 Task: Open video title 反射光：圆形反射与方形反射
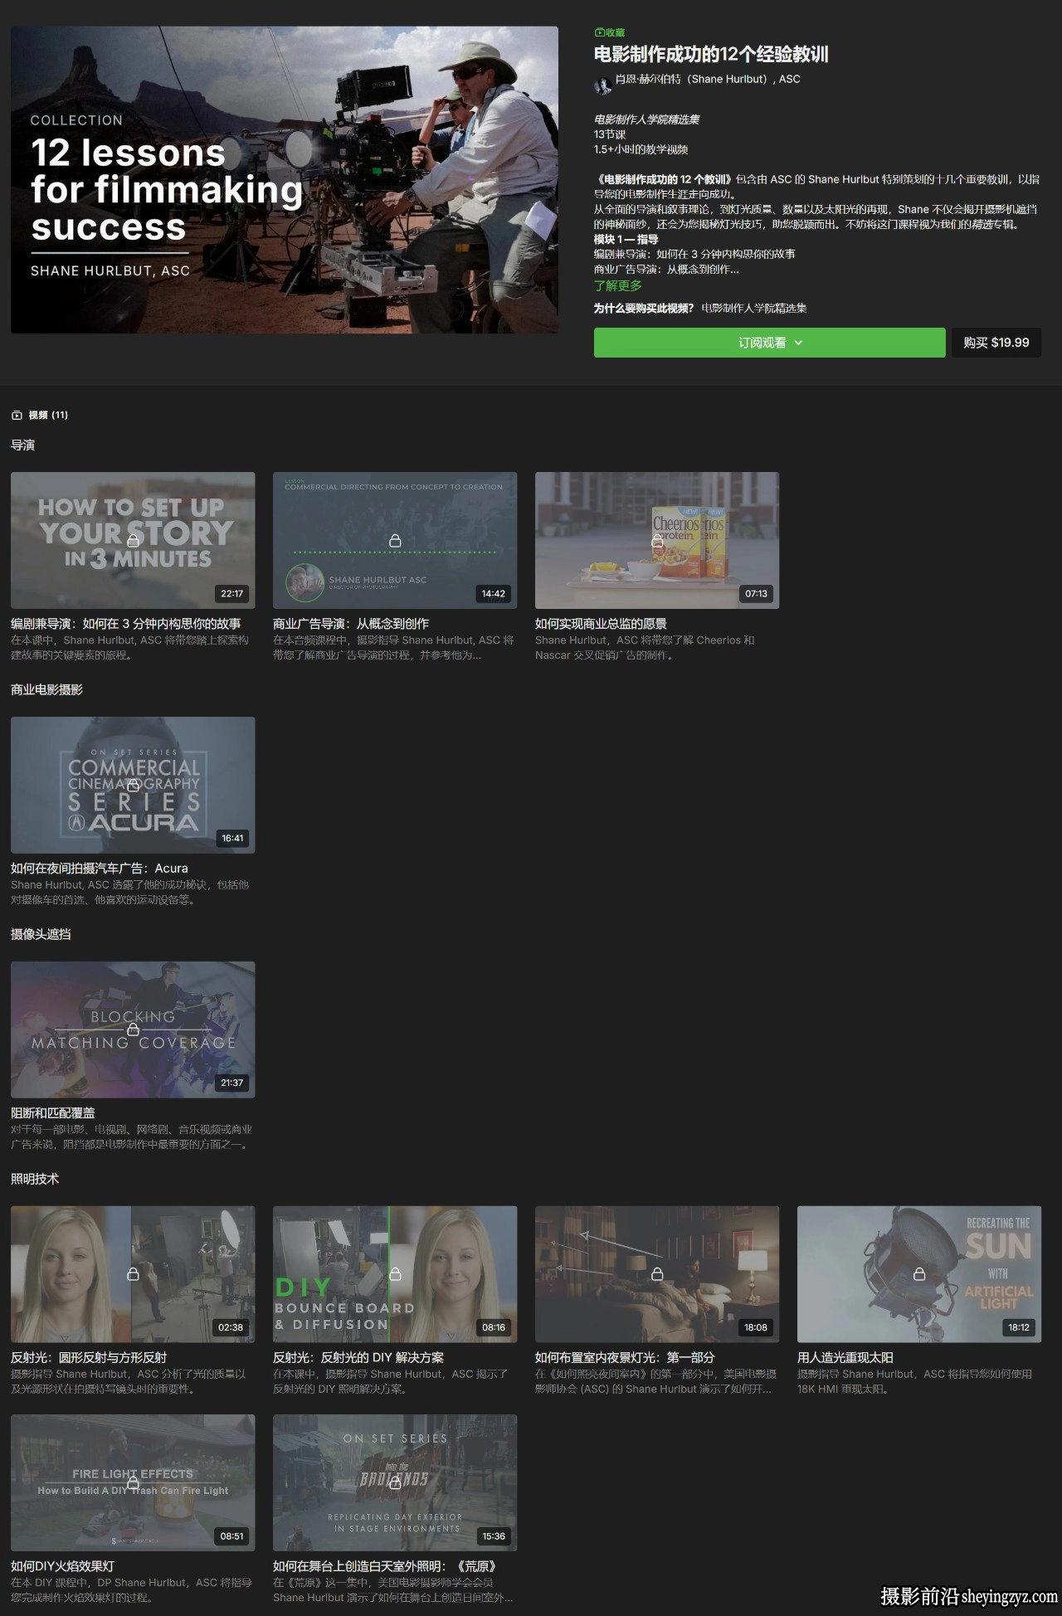[89, 1358]
